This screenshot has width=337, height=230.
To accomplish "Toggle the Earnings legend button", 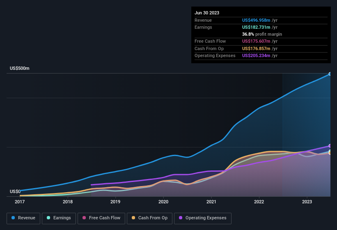I will [59, 218].
